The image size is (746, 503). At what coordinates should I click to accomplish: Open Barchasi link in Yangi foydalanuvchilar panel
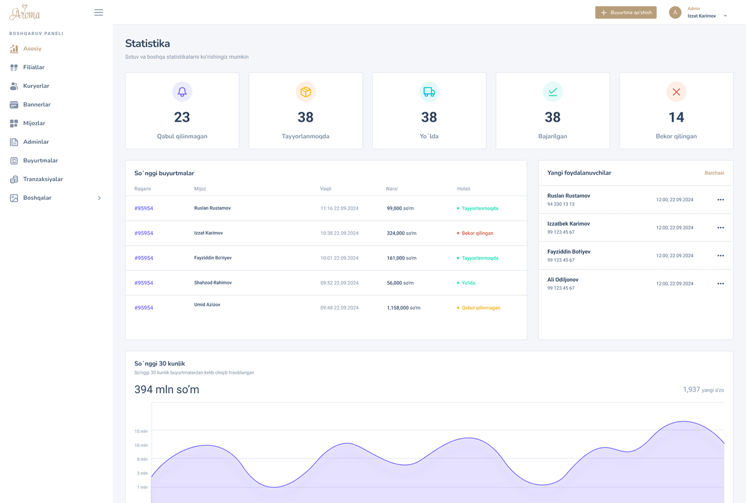[x=714, y=173]
